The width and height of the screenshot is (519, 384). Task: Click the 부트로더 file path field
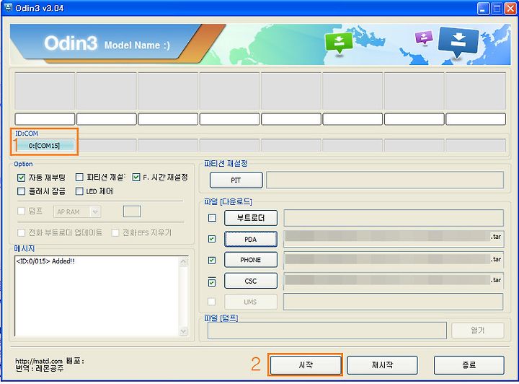pos(394,218)
